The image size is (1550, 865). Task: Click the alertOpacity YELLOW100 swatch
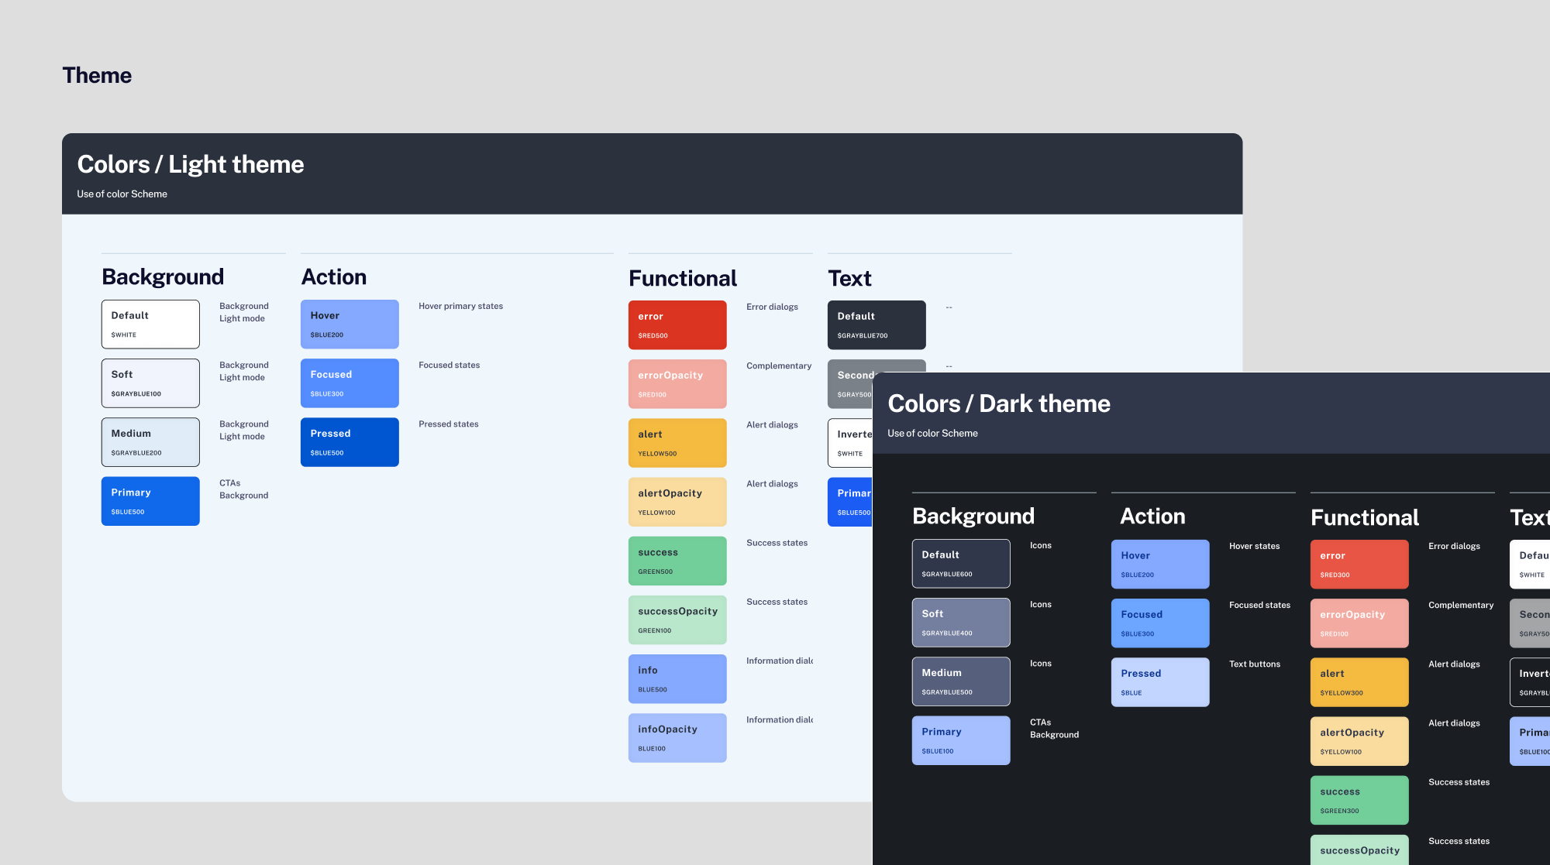click(x=677, y=502)
